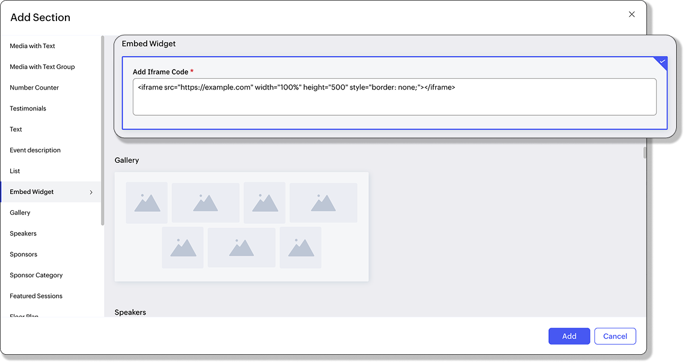
Task: Click the Gallery heading above the preview
Action: pos(127,160)
